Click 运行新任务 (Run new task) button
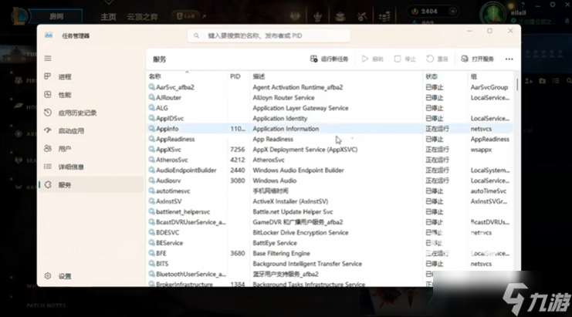This screenshot has height=317, width=572. tap(330, 59)
